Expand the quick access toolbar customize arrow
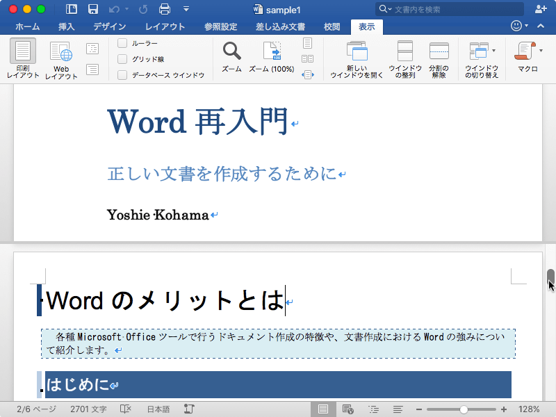 click(186, 9)
